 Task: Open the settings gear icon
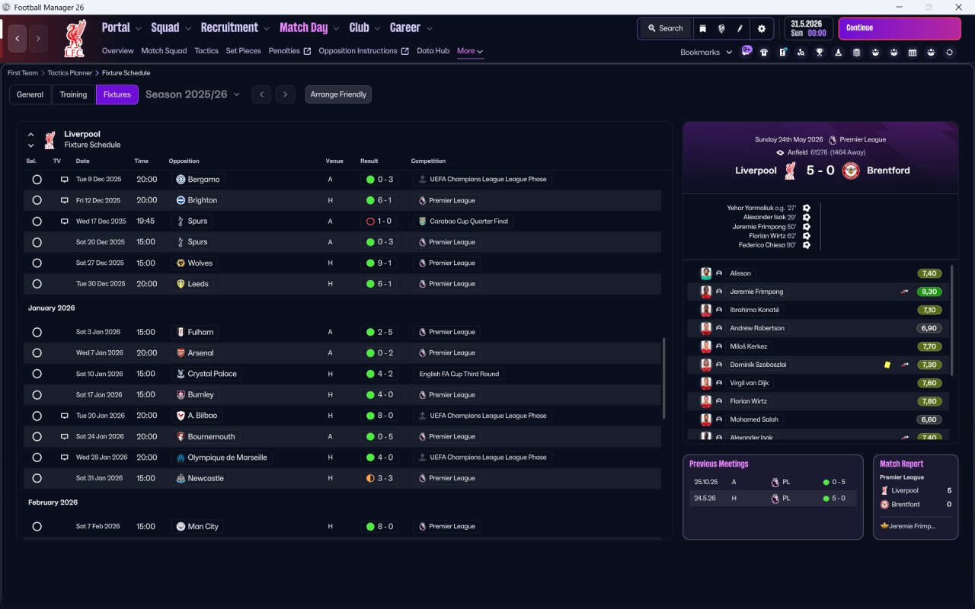(761, 28)
